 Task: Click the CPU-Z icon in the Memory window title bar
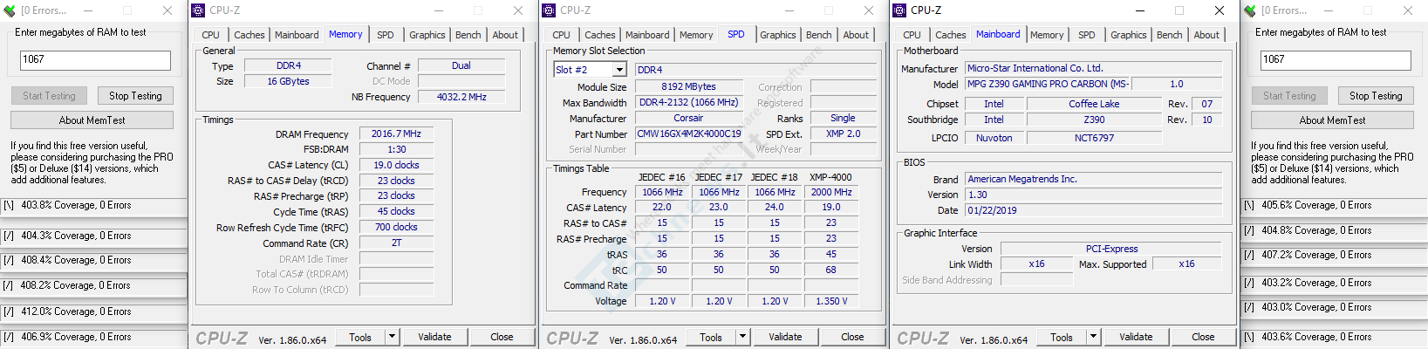tap(198, 10)
